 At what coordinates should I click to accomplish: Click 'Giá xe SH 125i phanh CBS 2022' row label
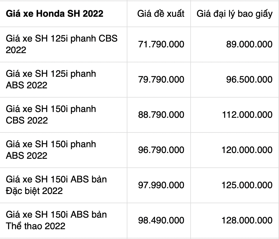62,44
